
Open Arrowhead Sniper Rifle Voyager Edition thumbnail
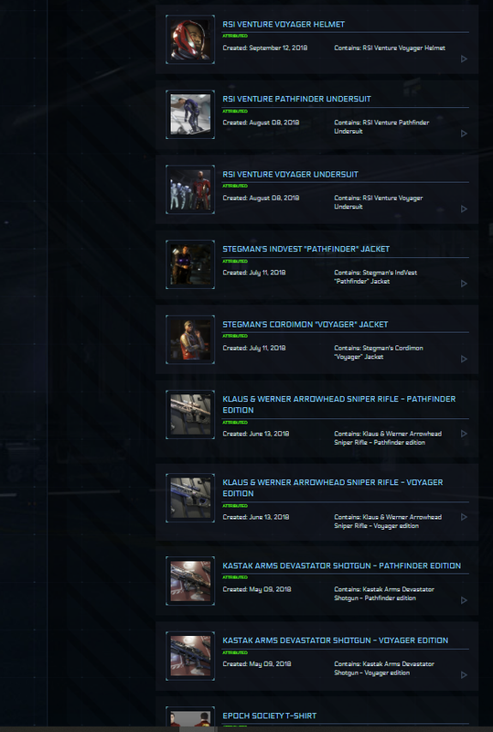click(x=190, y=498)
